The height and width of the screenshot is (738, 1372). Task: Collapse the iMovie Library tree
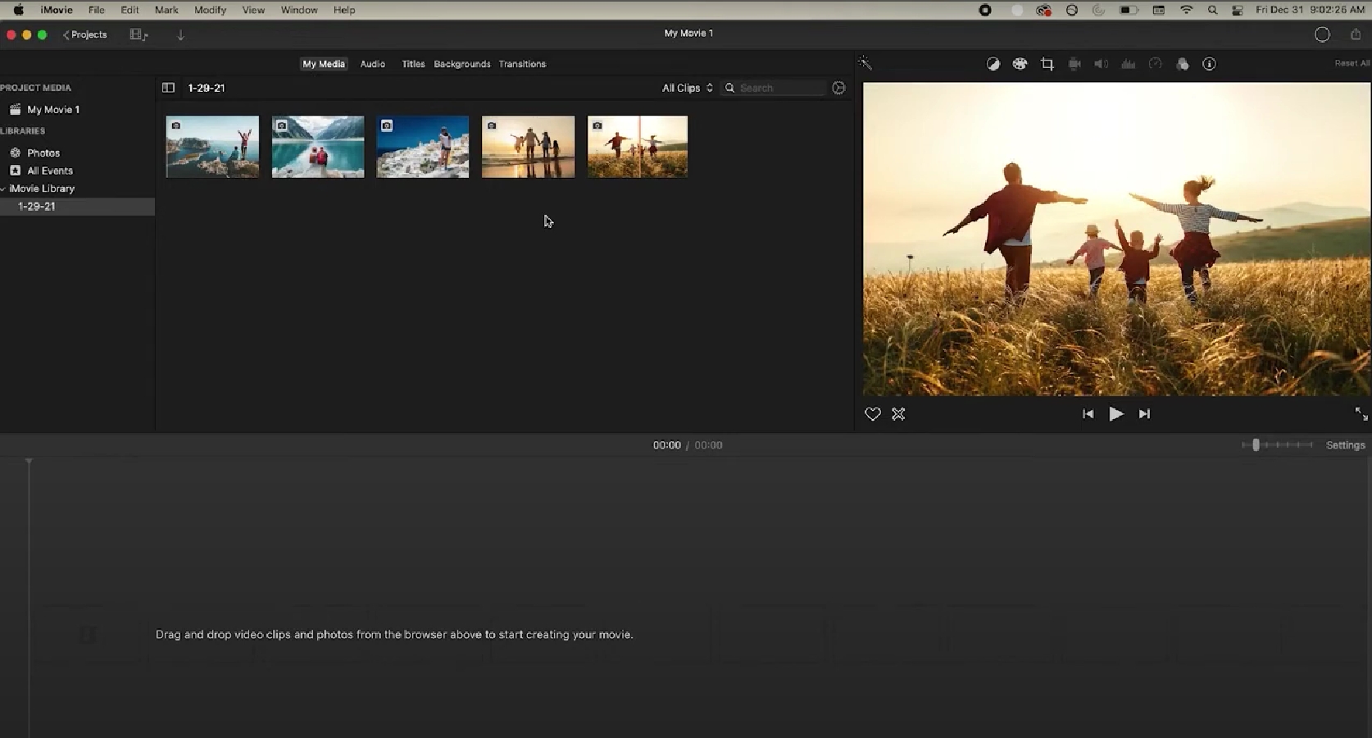[3, 188]
